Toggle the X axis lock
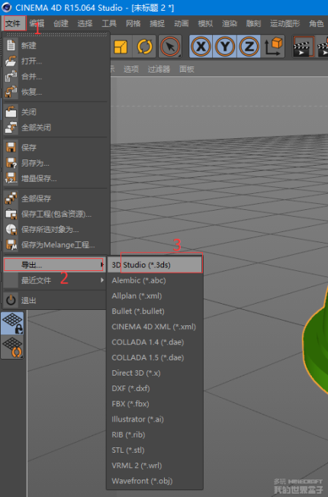 pyautogui.click(x=201, y=47)
